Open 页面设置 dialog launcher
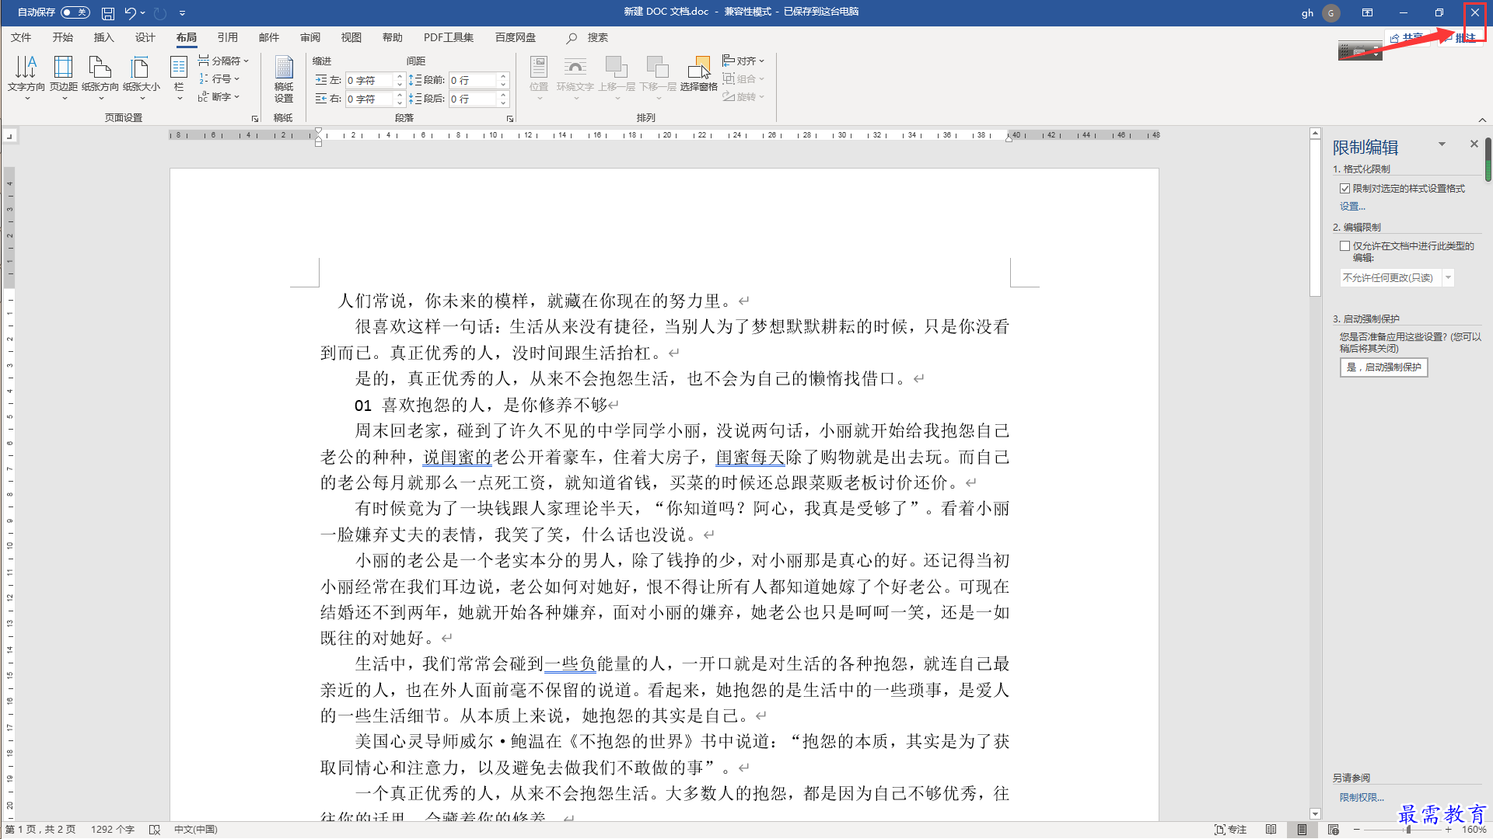 click(x=255, y=119)
